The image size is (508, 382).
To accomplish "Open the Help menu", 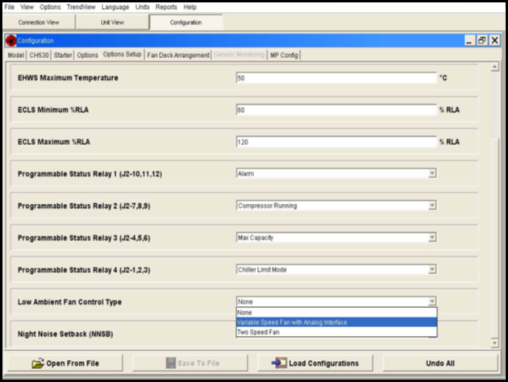I will (x=189, y=6).
